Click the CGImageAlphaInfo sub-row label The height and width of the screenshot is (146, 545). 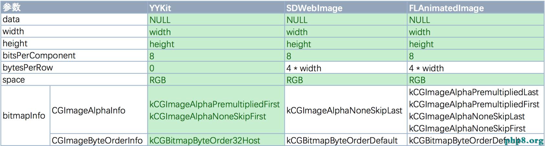89,110
